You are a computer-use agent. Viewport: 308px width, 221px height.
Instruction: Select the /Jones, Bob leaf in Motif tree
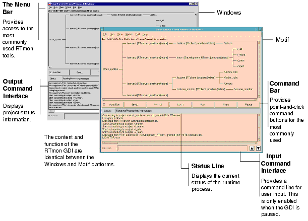231,72
